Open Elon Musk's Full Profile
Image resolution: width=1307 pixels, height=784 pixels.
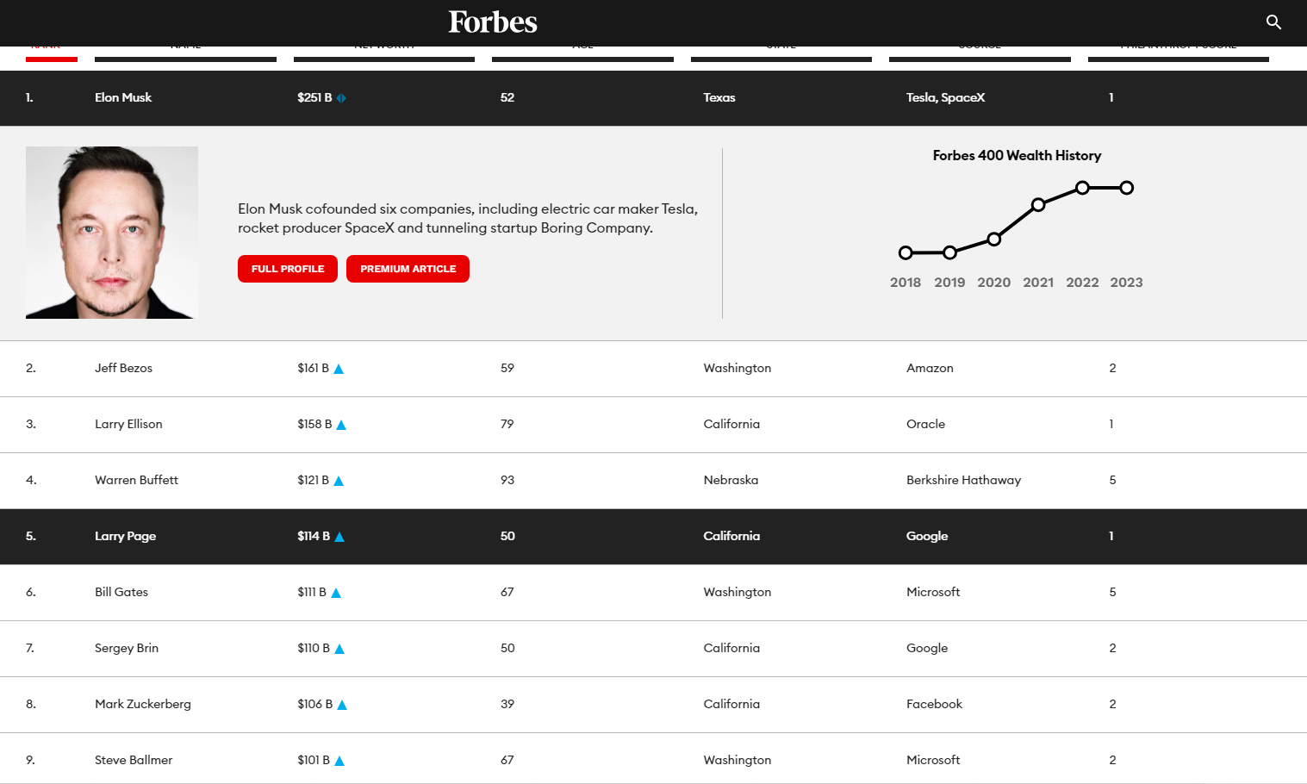click(x=288, y=269)
